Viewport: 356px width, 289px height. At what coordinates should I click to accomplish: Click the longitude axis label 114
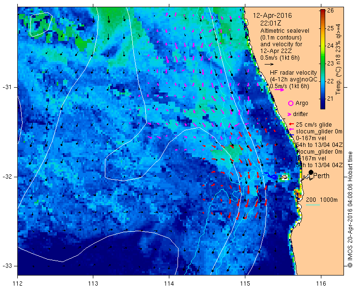[169, 284]
